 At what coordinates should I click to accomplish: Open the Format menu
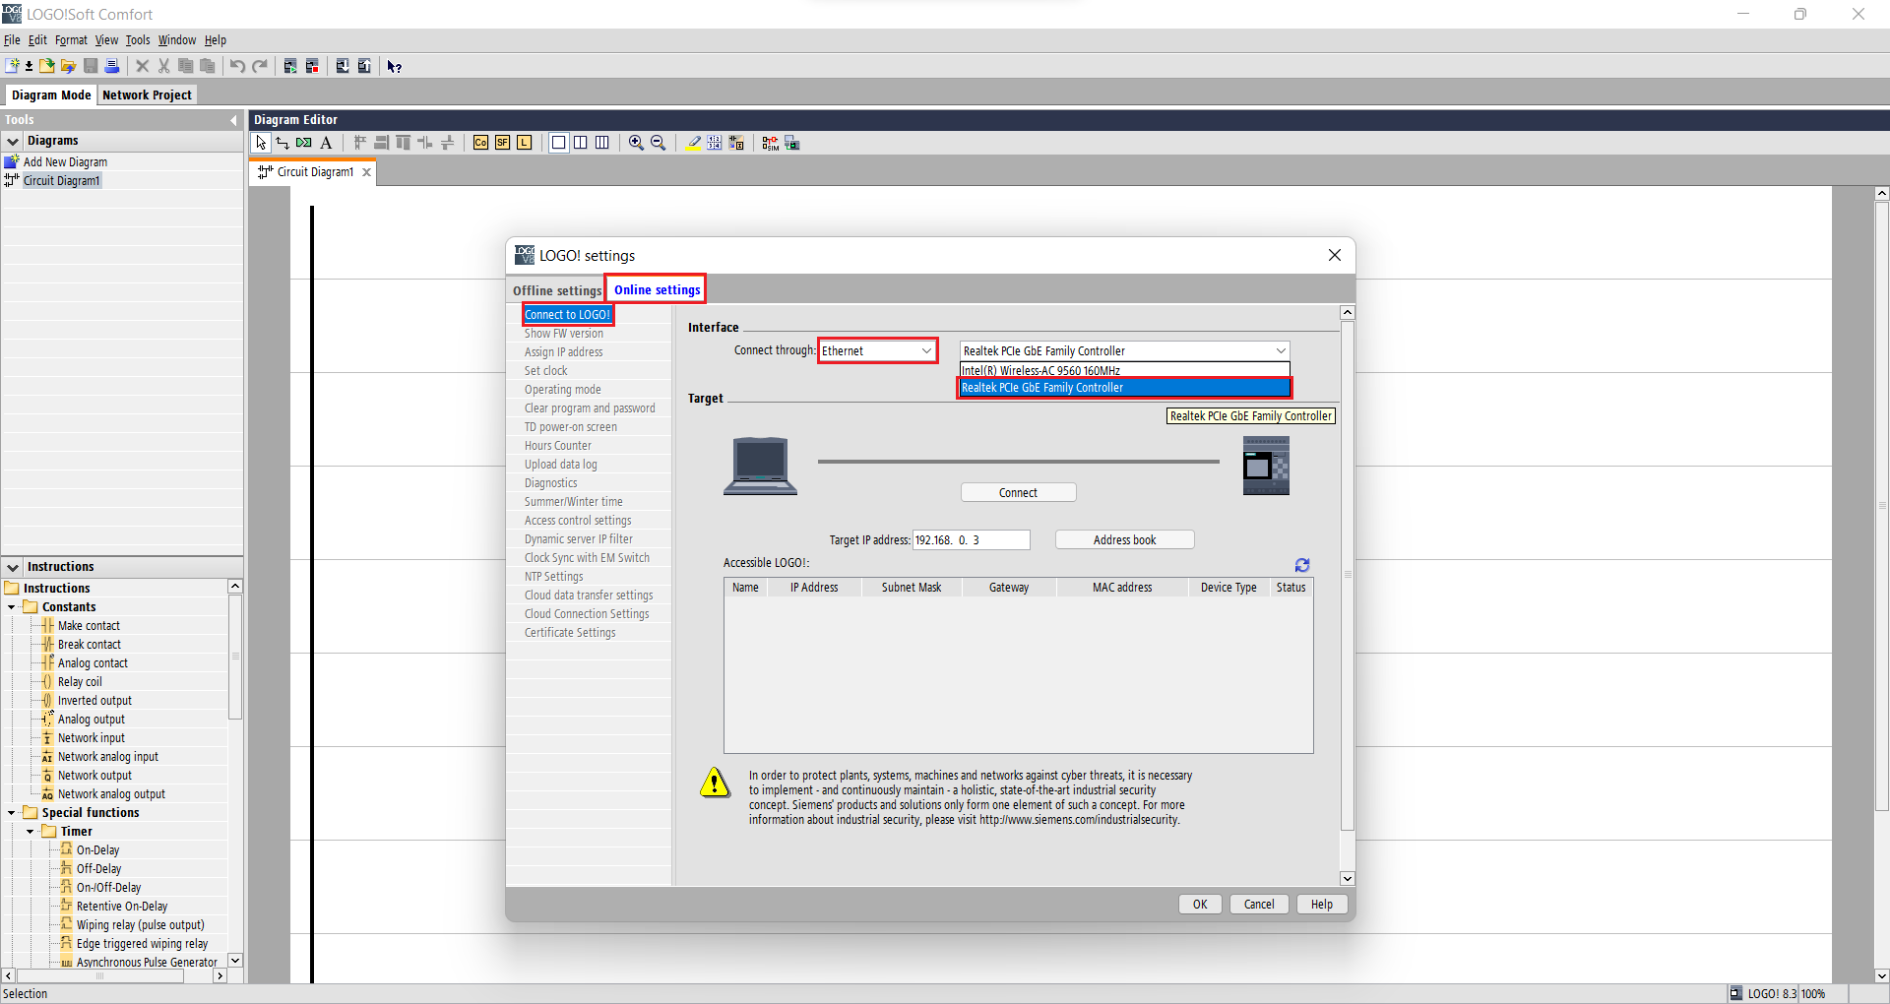pos(71,40)
